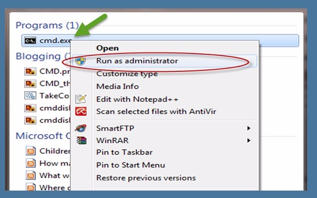The height and width of the screenshot is (198, 317).
Task: Click Restore previous versions
Action: pyautogui.click(x=146, y=178)
